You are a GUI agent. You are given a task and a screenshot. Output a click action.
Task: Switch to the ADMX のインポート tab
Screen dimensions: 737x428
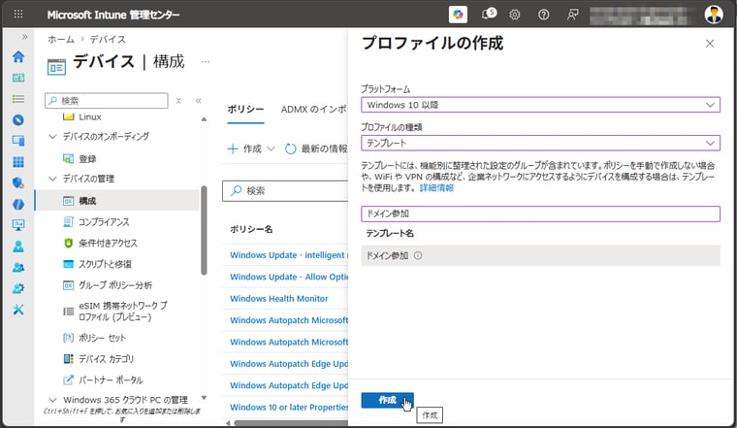pos(314,109)
